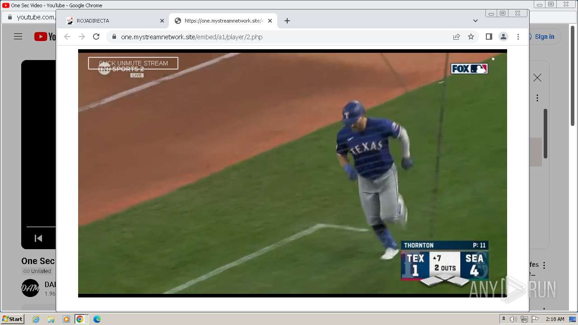Launch Internet Explorer from taskbar
This screenshot has height=325, width=578.
36,319
